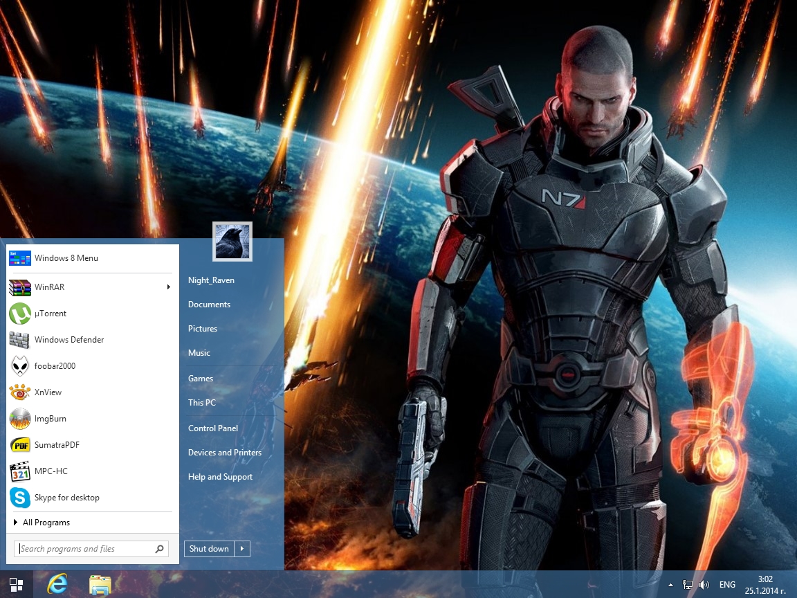Switch the ENG input language indicator
797x598 pixels.
coord(727,585)
